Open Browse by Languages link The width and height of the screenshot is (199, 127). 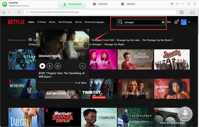coord(94,22)
